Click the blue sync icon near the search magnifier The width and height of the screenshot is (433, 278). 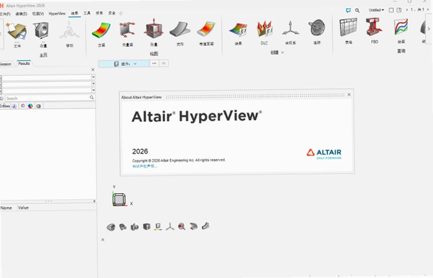coord(348,10)
